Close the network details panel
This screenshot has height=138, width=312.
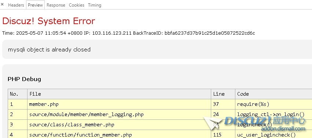pyautogui.click(x=2, y=4)
